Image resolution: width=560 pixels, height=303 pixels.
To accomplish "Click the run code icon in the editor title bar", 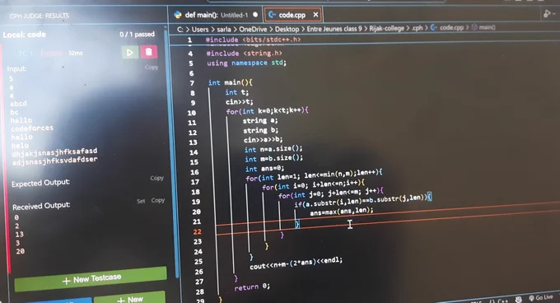I will (x=547, y=14).
